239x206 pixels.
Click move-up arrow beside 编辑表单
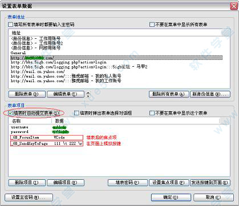[88, 93]
